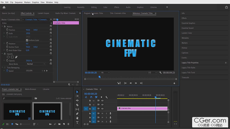
Task: Open the Fit zoom level dropdown
Action: click(105, 72)
